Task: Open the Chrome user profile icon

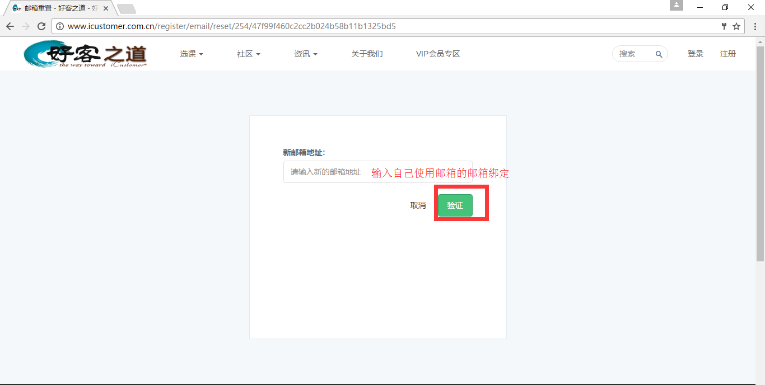Action: pos(677,5)
